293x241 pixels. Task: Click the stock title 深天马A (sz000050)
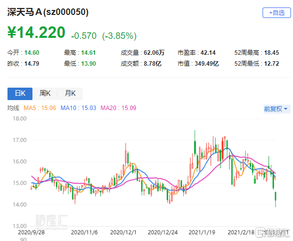pyautogui.click(x=48, y=12)
